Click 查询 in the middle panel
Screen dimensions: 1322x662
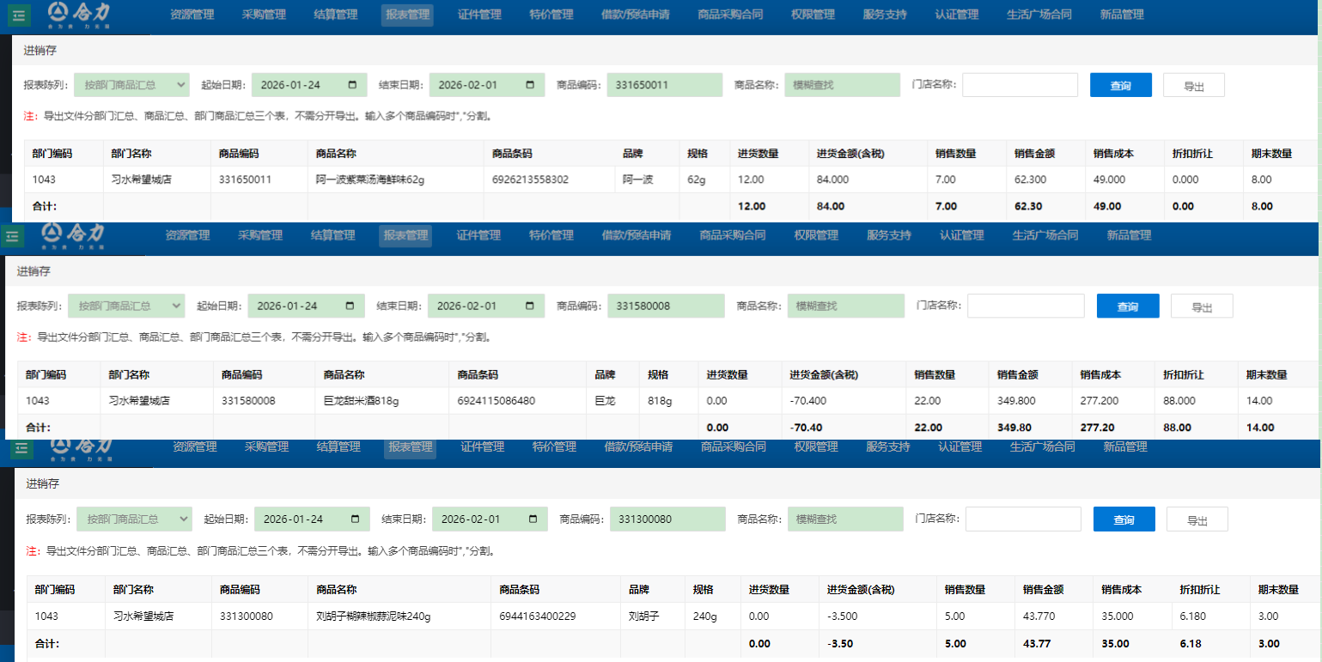[1127, 307]
